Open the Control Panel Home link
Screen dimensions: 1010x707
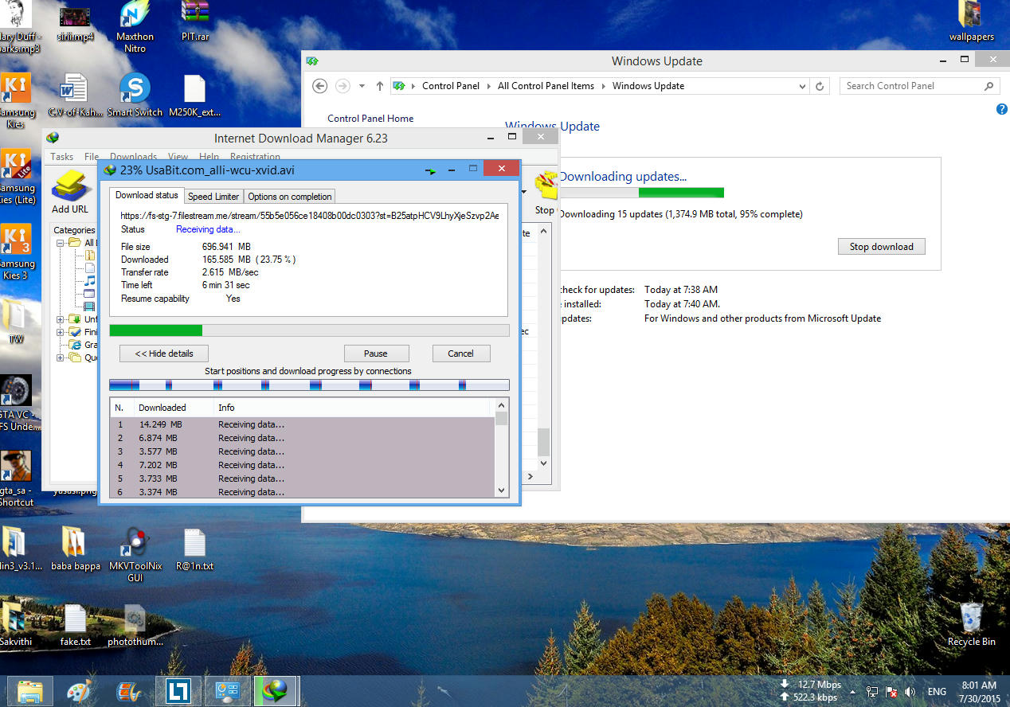click(x=370, y=119)
